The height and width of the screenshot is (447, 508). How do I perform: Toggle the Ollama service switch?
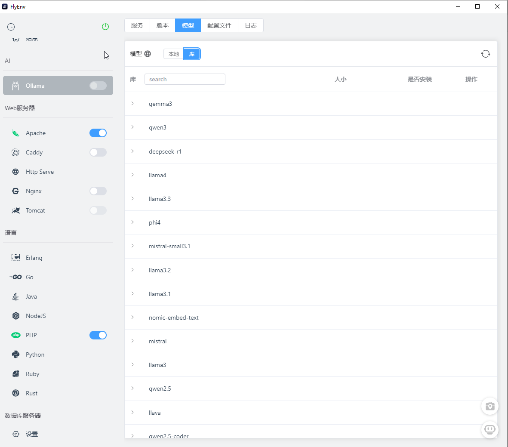[98, 86]
